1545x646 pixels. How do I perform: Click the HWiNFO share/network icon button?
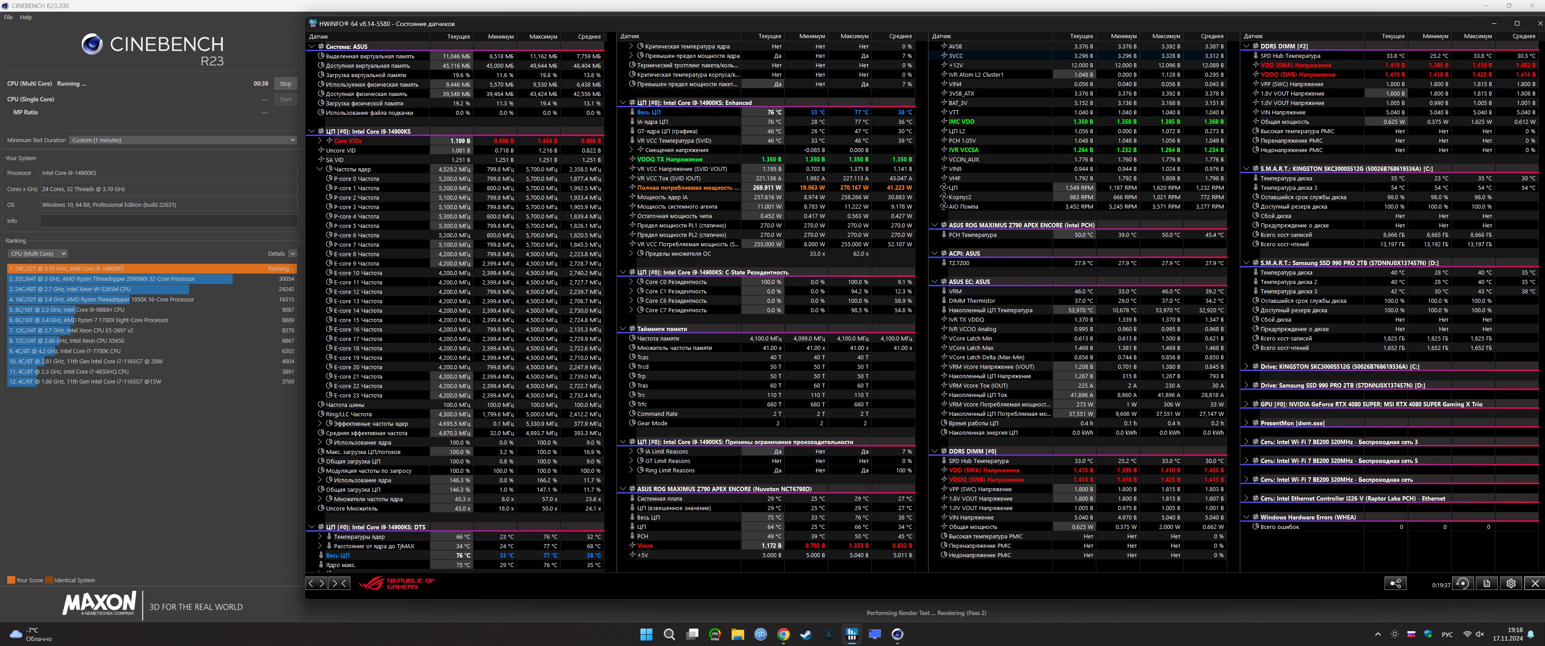point(1395,583)
